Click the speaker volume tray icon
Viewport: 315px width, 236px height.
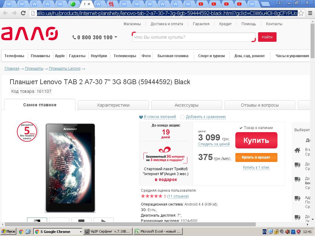[x=287, y=232]
